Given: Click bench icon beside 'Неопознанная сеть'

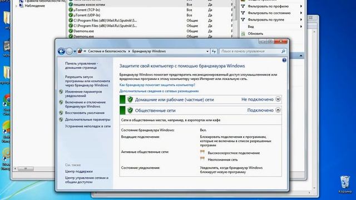Looking at the screenshot, I should (x=202, y=159).
